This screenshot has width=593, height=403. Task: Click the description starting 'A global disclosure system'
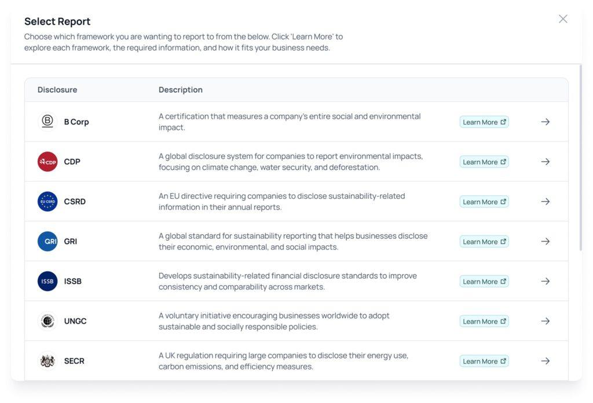291,162
